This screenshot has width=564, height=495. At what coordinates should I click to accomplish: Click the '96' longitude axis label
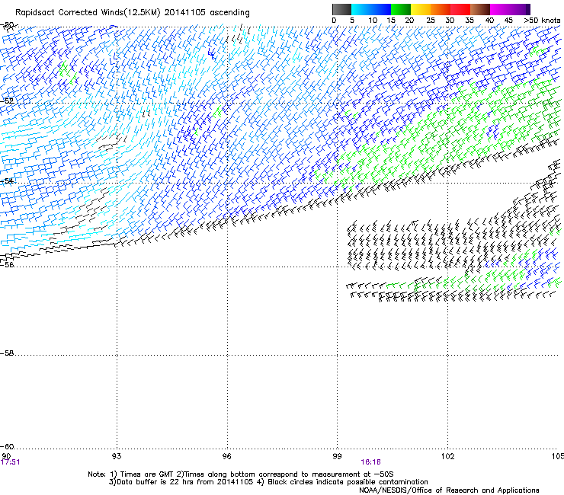click(226, 456)
